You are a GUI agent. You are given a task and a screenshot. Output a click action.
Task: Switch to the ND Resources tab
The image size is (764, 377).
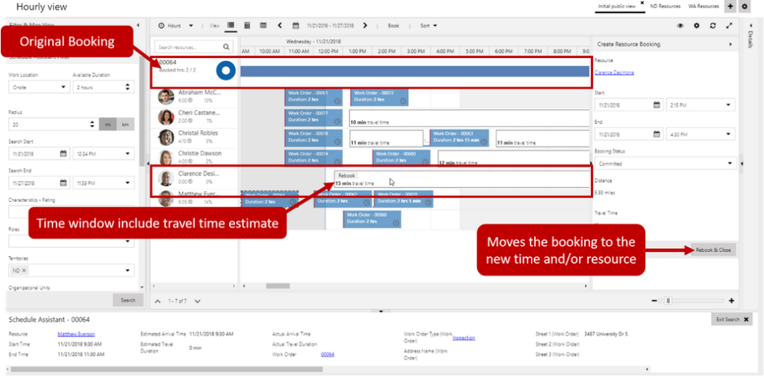tap(664, 6)
